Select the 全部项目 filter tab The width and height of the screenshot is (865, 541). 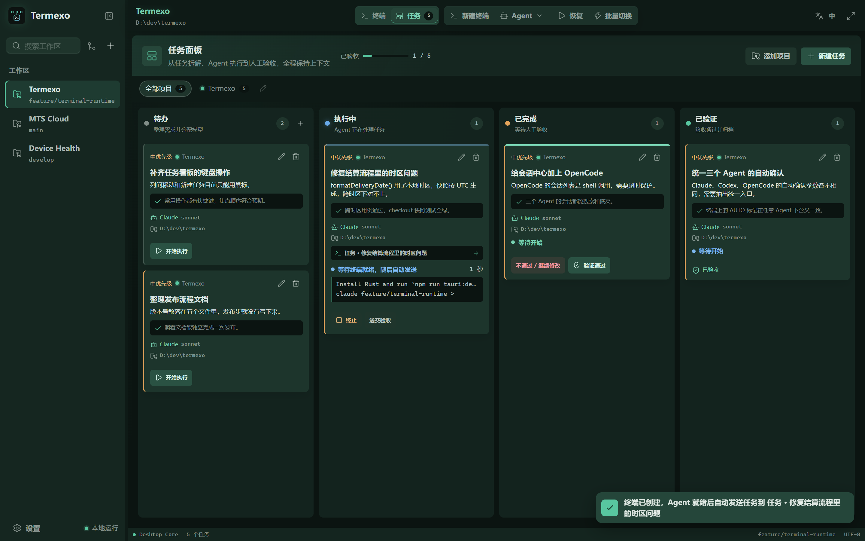coord(165,88)
